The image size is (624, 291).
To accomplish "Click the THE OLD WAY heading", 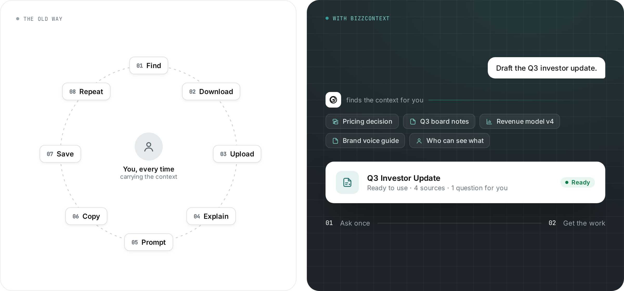I will (x=43, y=19).
